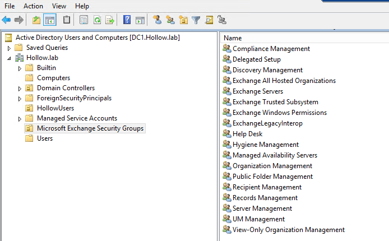Click the create new group icon
Viewport: 389px width, 241px height.
(x=170, y=20)
